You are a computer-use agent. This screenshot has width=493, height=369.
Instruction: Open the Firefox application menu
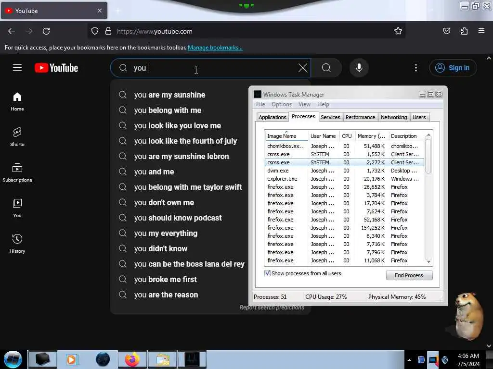pyautogui.click(x=481, y=31)
